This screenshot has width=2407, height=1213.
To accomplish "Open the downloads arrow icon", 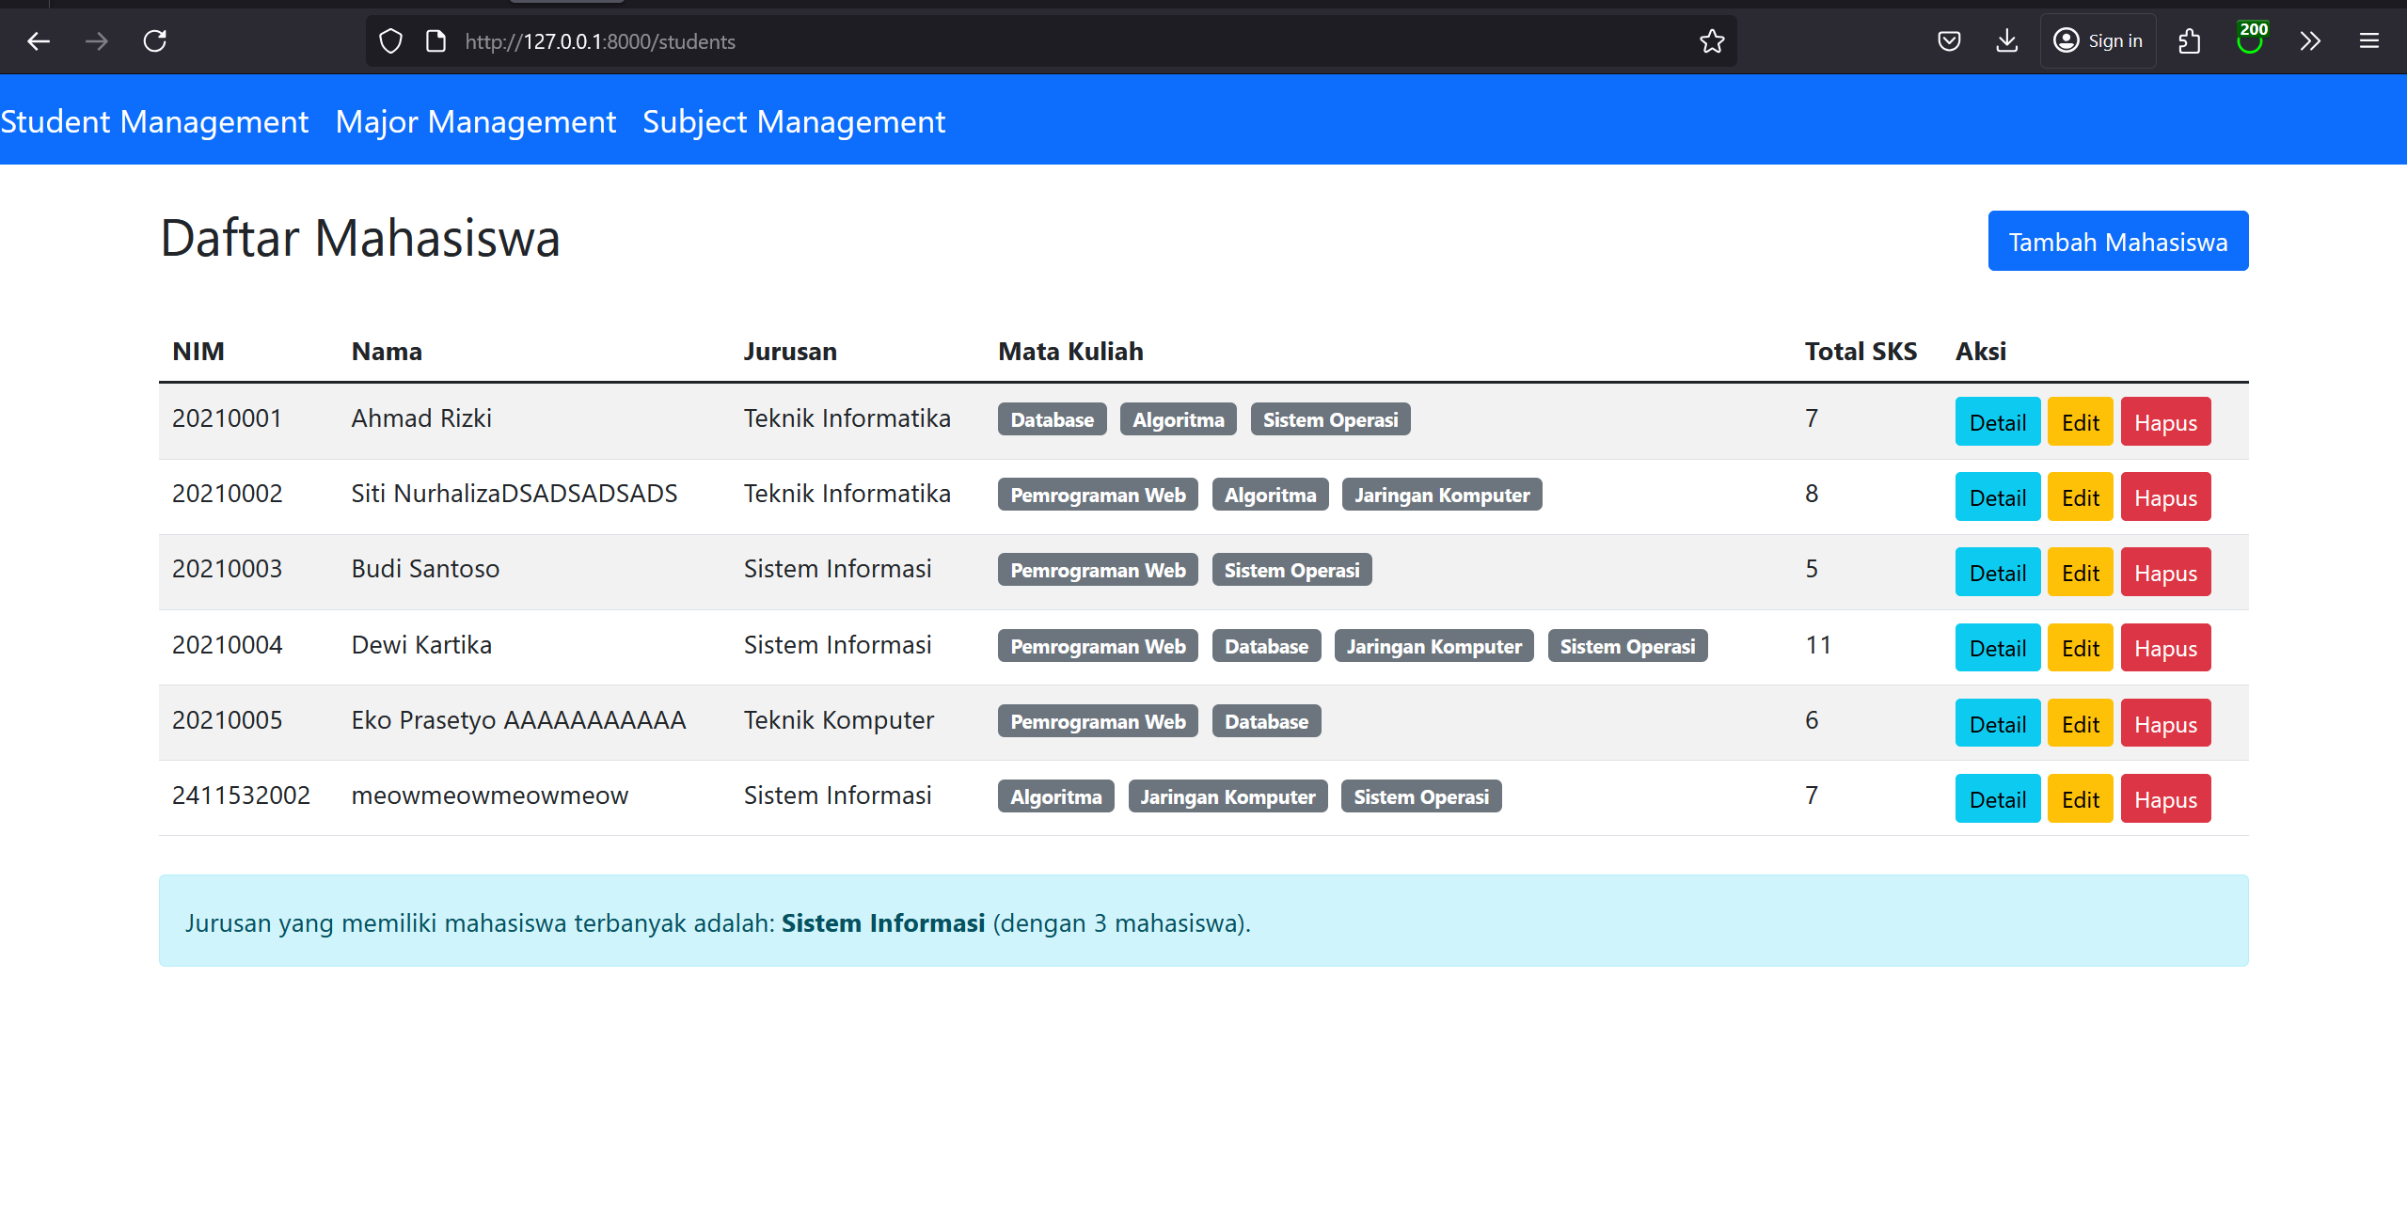I will click(x=2006, y=41).
